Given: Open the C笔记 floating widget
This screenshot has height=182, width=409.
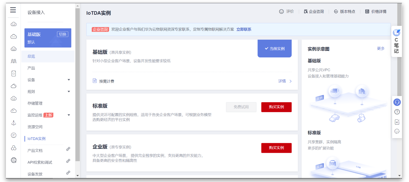Looking at the screenshot, I should pos(396,41).
